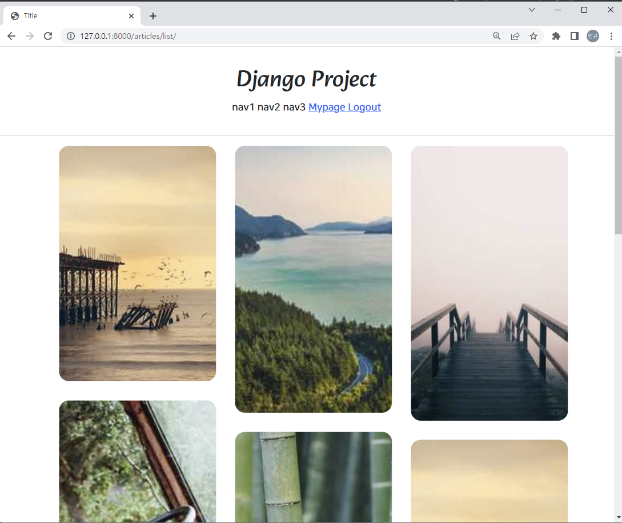Expand the tab search chevron

click(x=532, y=10)
